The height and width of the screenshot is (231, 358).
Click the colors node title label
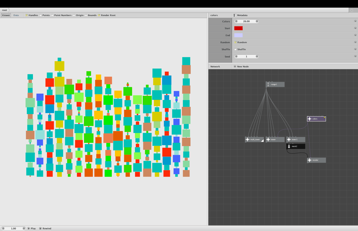click(214, 15)
